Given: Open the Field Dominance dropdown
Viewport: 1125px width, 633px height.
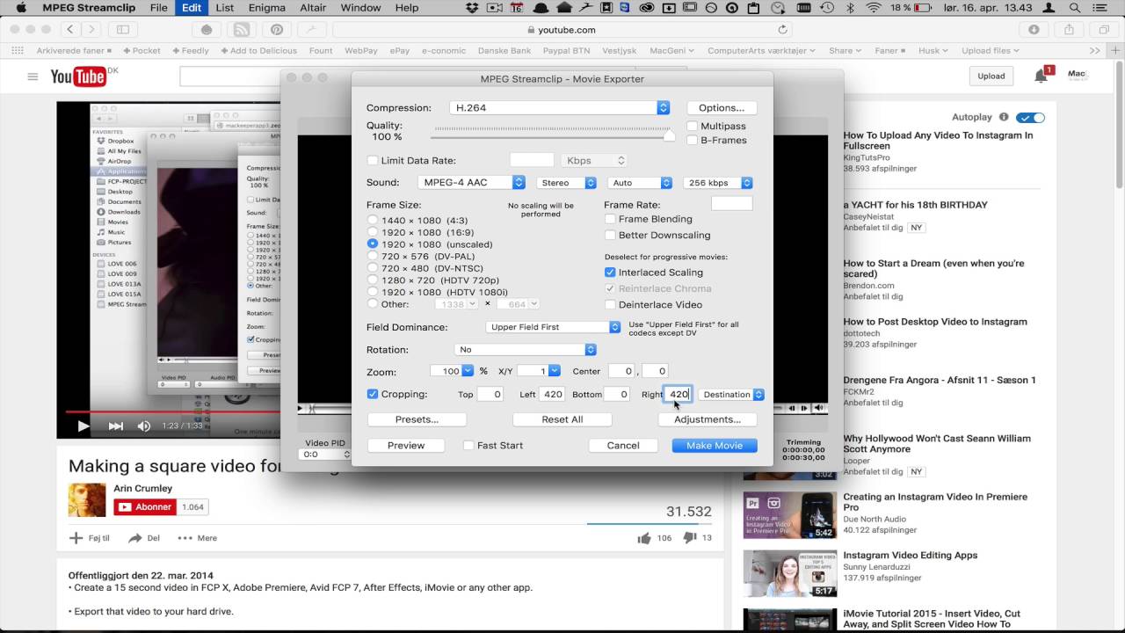Looking at the screenshot, I should pos(554,327).
